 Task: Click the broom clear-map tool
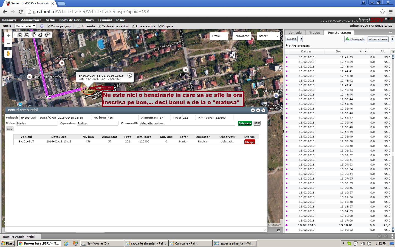(41, 35)
